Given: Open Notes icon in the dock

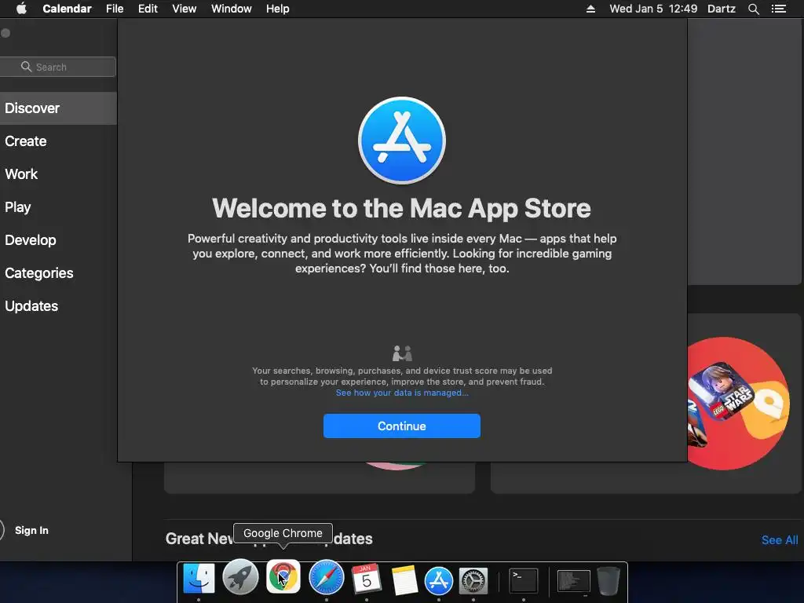Looking at the screenshot, I should 404,580.
